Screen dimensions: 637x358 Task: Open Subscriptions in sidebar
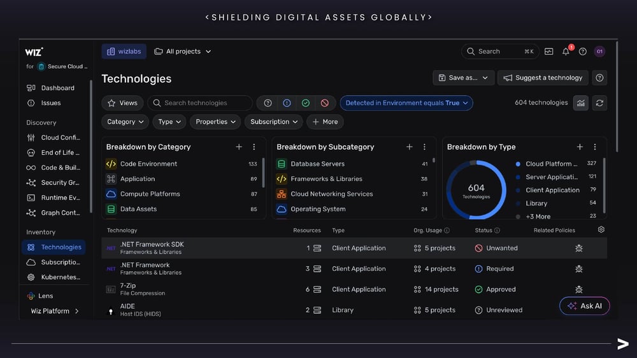tap(54, 262)
